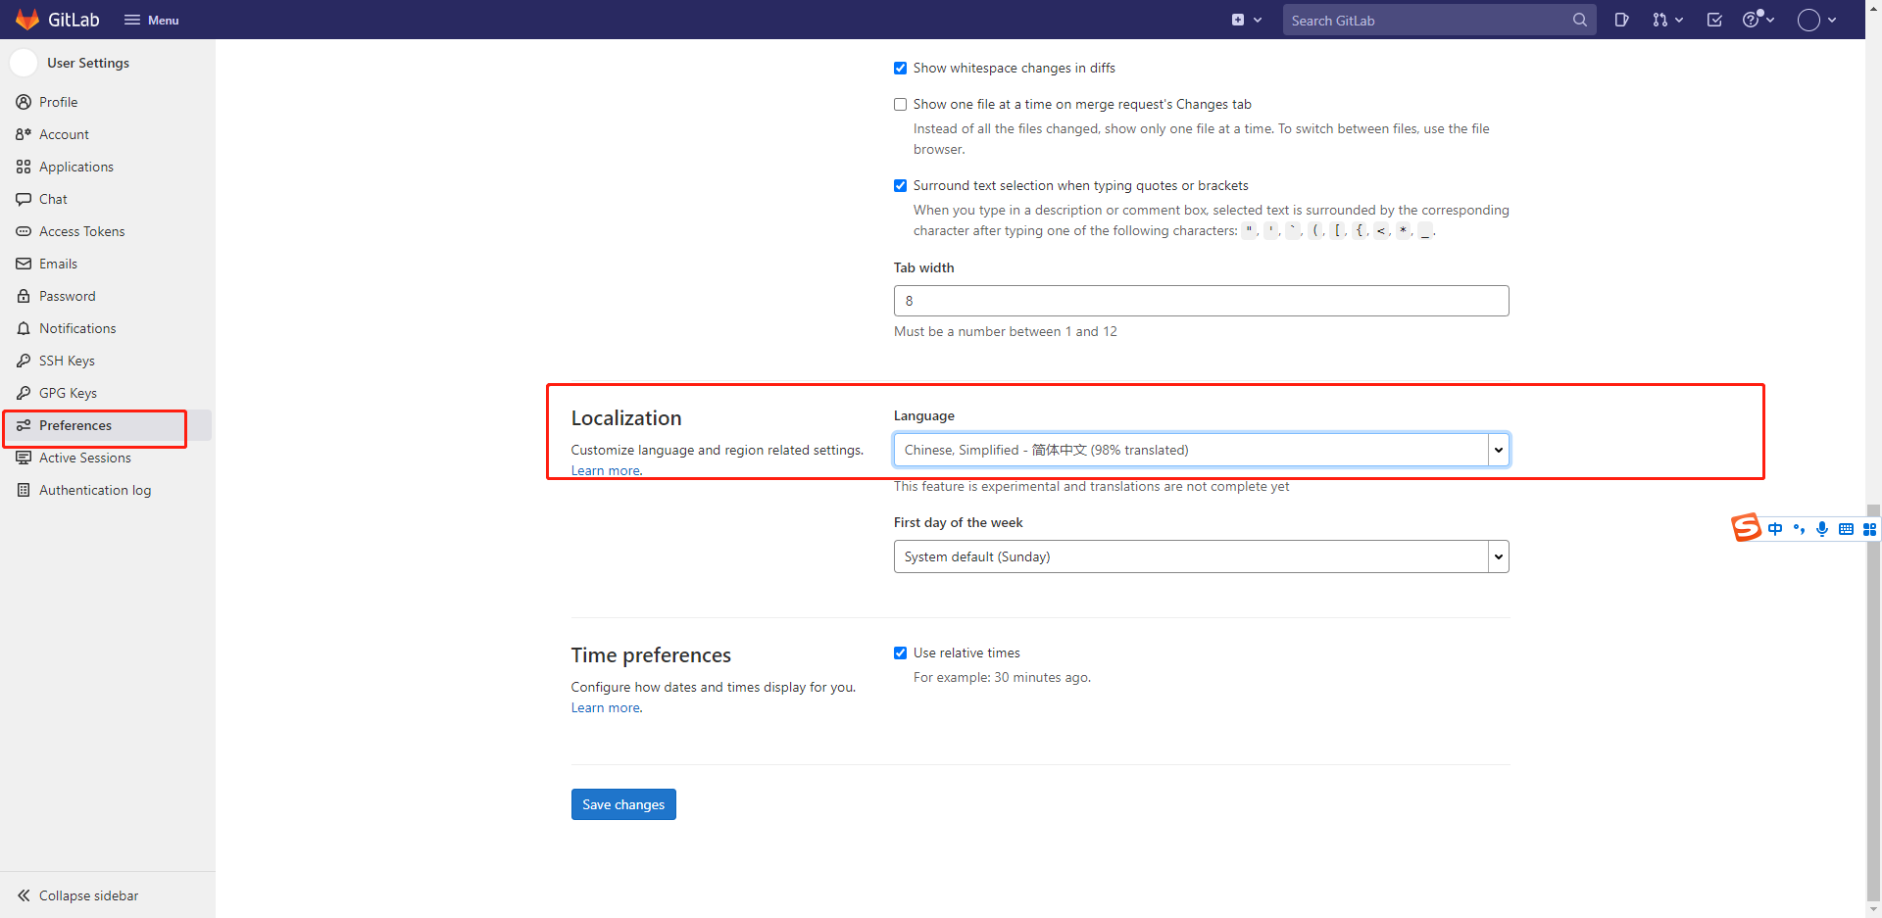Screen dimensions: 1882x918
Task: Open the merge requests icon in the top bar
Action: click(x=1663, y=20)
